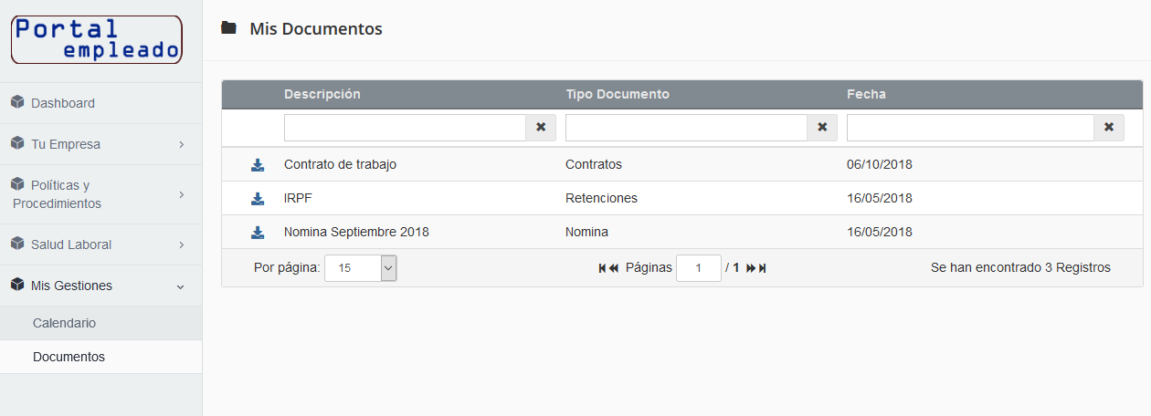
Task: Clear the Tipo Documento filter
Action: (822, 128)
